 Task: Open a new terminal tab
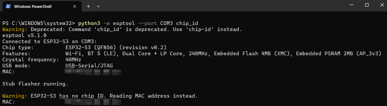(x=88, y=6)
